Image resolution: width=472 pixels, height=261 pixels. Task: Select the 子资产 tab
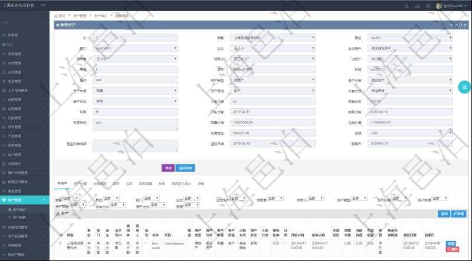62,183
